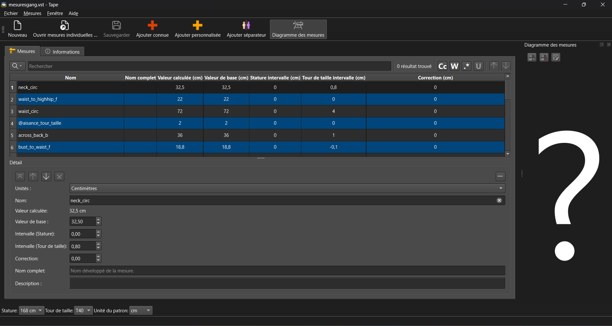
Task: Select the waist_circ row
Action: pos(261,111)
